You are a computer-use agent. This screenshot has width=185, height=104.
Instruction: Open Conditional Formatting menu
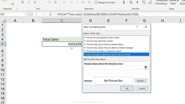tap(162, 2)
